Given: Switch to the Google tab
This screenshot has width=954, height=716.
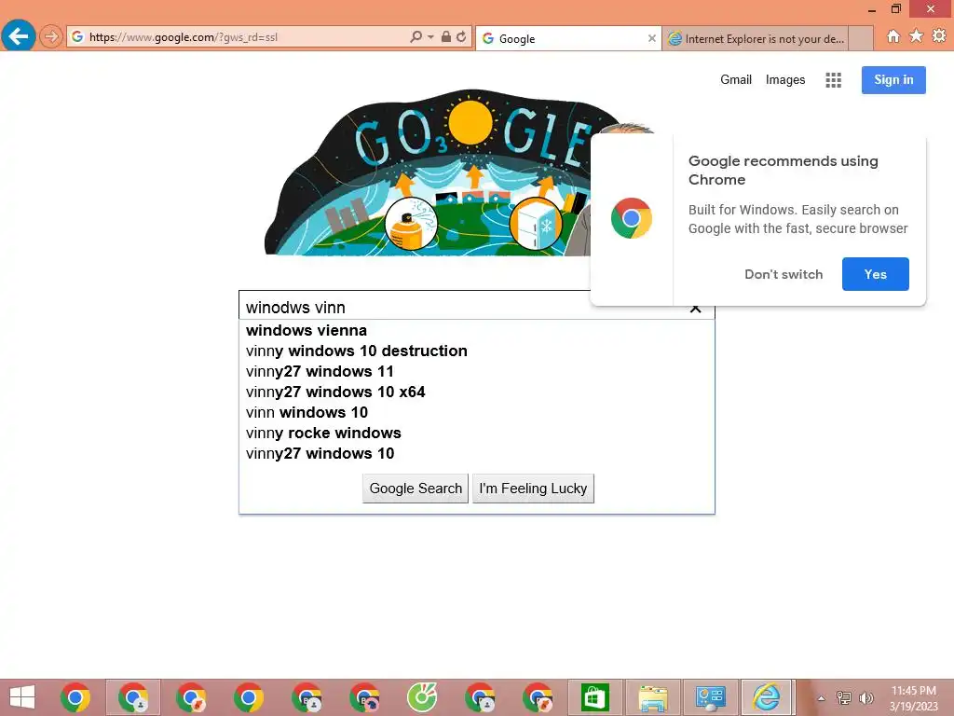Looking at the screenshot, I should (568, 38).
